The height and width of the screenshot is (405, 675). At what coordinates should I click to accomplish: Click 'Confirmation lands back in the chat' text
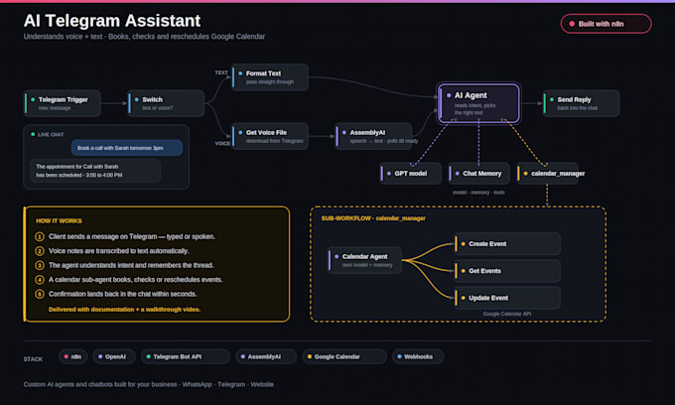(x=123, y=294)
